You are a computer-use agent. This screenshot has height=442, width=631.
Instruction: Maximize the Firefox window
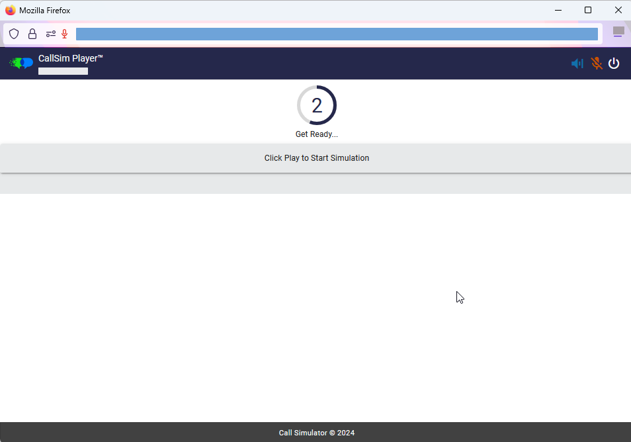588,10
